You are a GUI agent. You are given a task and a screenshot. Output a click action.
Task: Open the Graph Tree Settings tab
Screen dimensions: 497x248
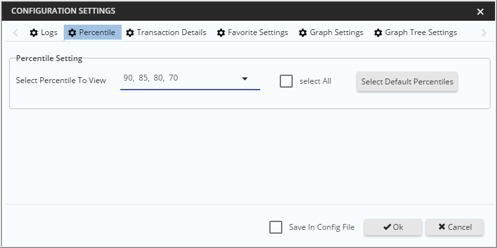coord(415,32)
